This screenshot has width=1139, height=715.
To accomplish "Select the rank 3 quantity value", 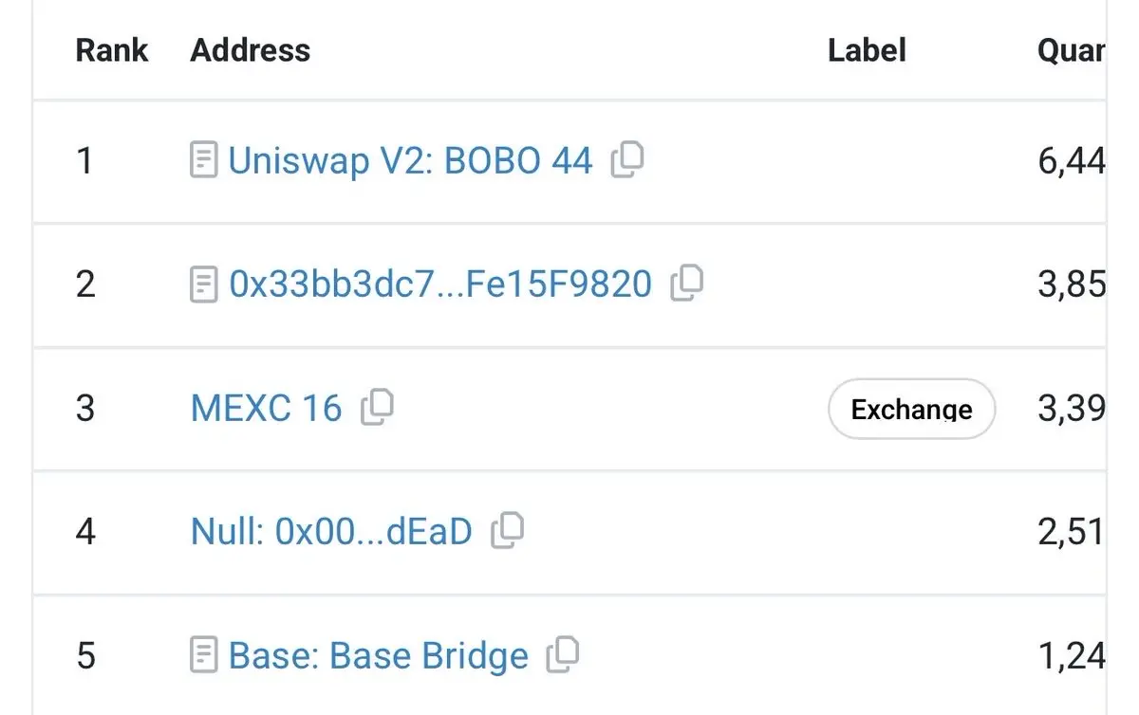I will pos(1072,408).
